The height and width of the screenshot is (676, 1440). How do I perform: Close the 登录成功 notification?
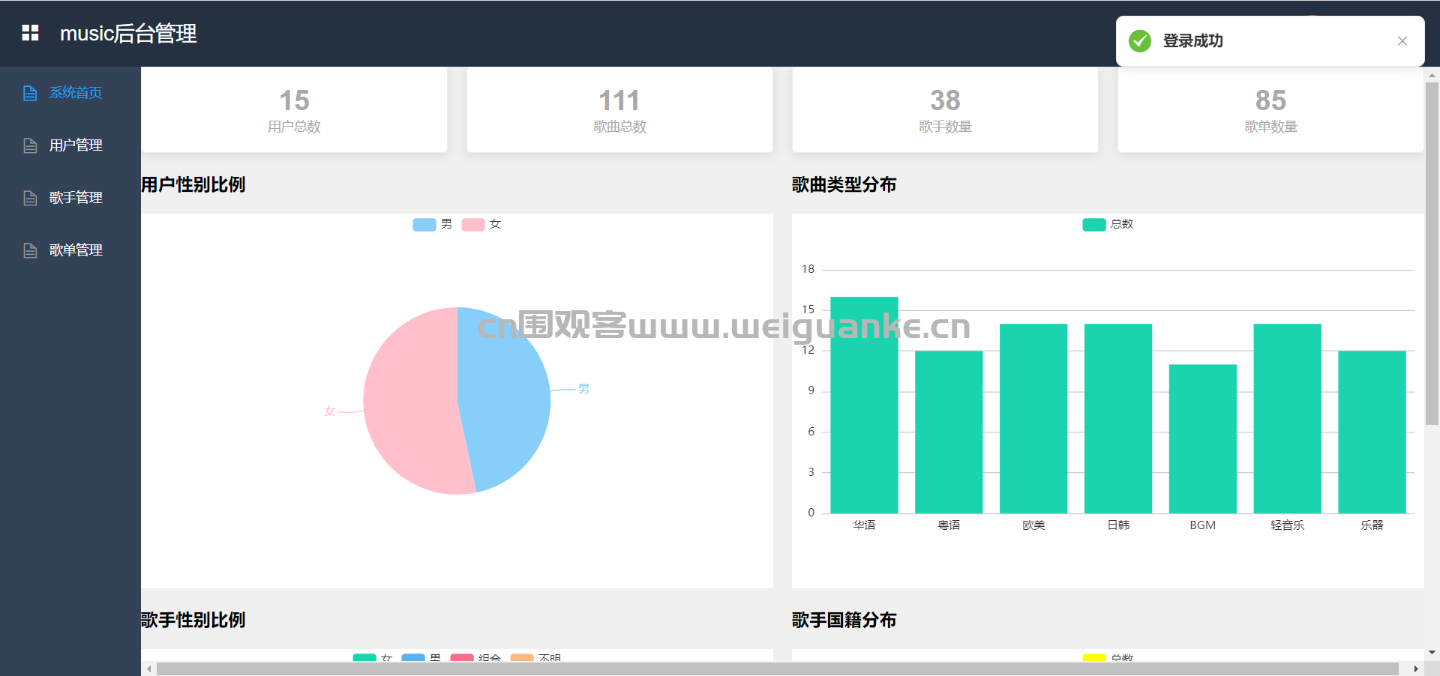[1402, 41]
